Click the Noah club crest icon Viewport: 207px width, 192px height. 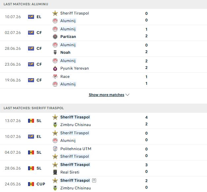pos(55,52)
